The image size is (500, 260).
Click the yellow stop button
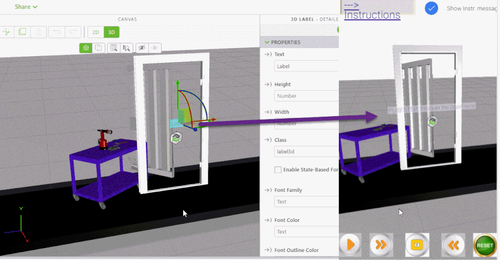pyautogui.click(x=417, y=245)
